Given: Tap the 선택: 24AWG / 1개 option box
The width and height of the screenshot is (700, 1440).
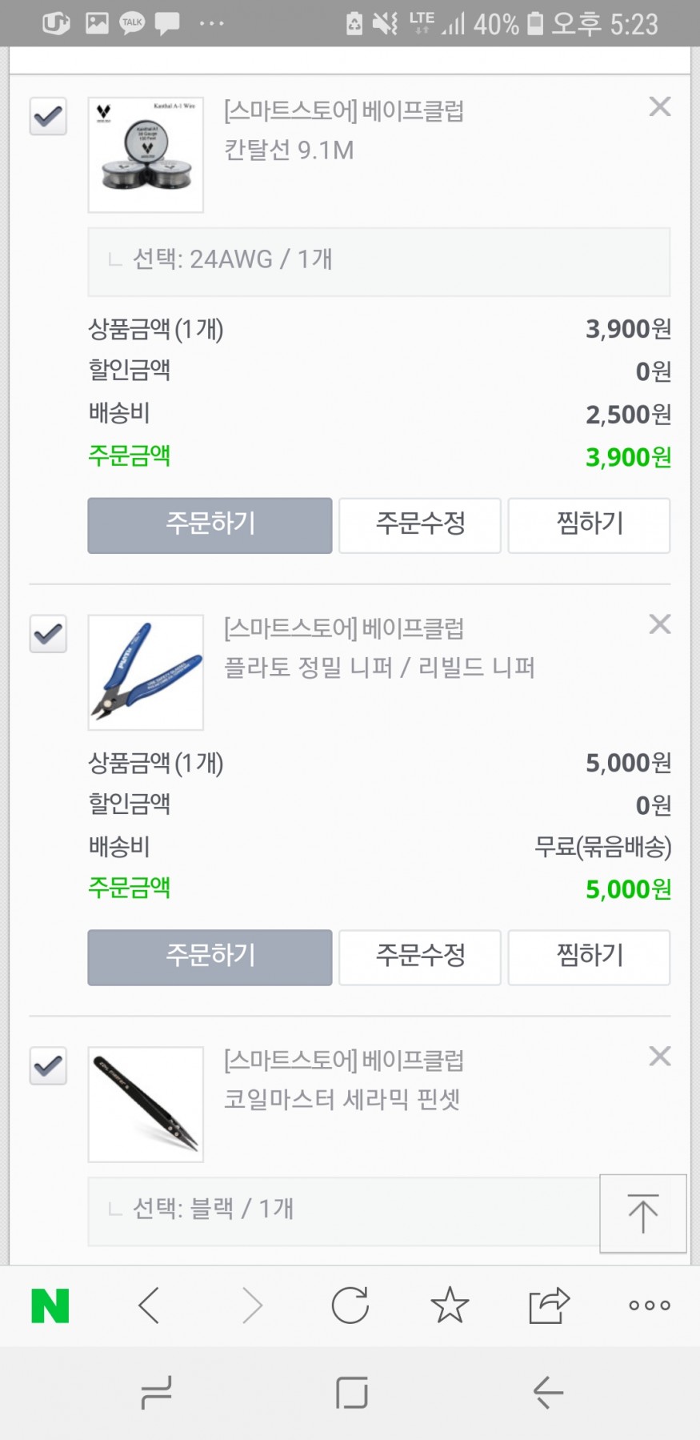Looking at the screenshot, I should [378, 261].
